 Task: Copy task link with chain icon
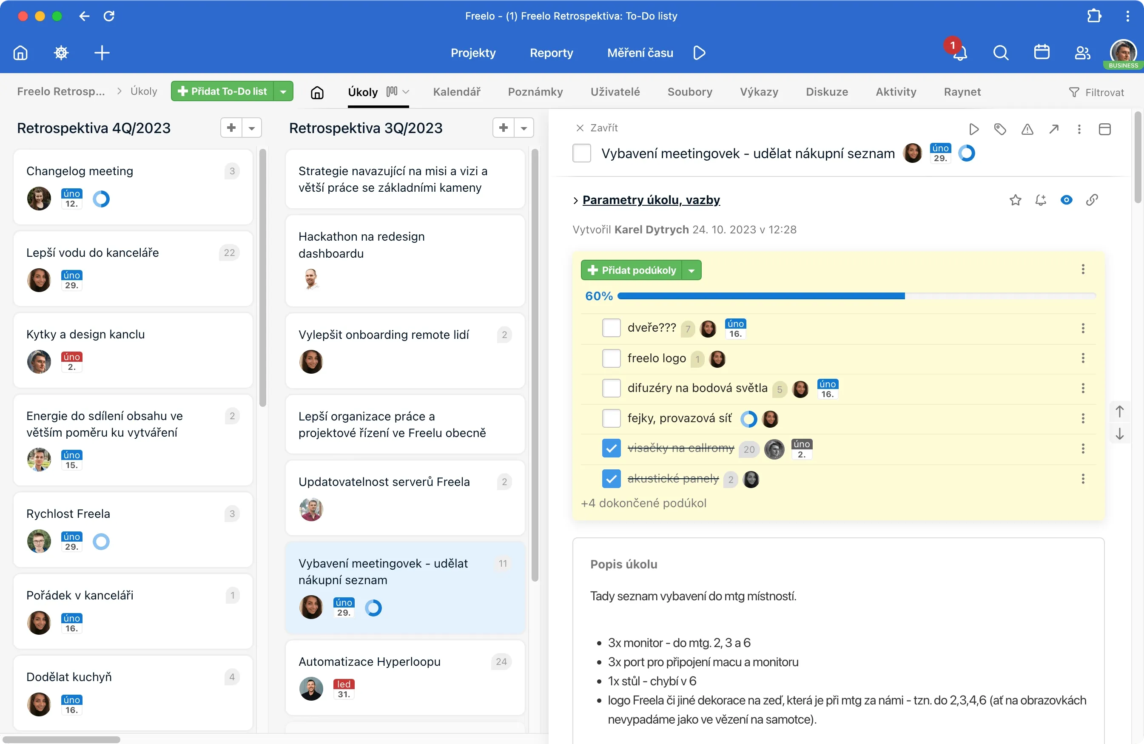1092,200
